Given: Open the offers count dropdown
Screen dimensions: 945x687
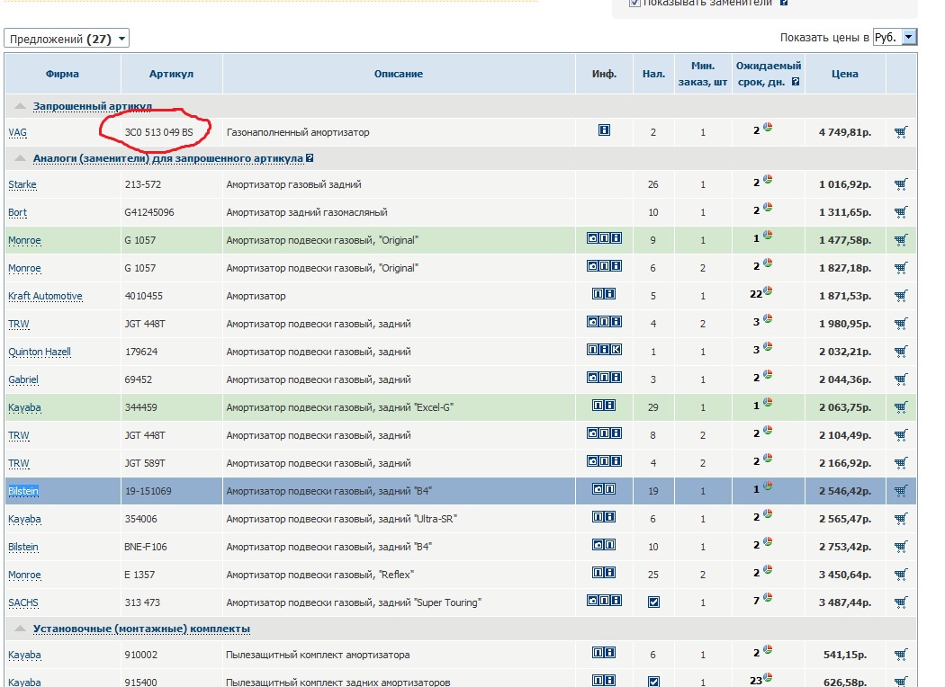Looking at the screenshot, I should pos(67,39).
